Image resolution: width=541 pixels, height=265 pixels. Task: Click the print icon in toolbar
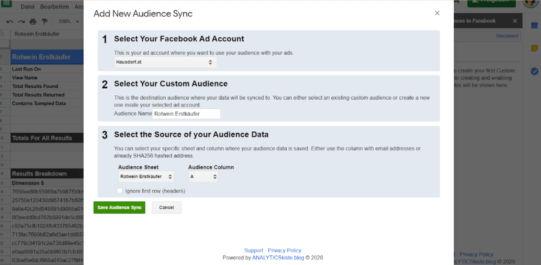(x=33, y=21)
